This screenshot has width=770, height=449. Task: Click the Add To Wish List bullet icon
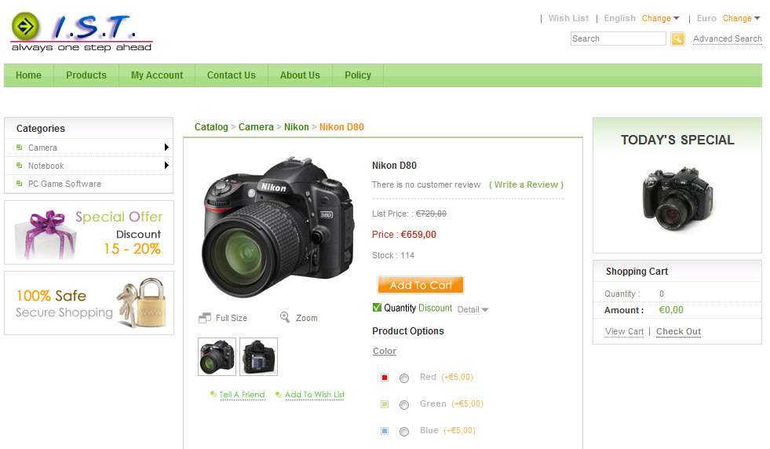(x=279, y=395)
